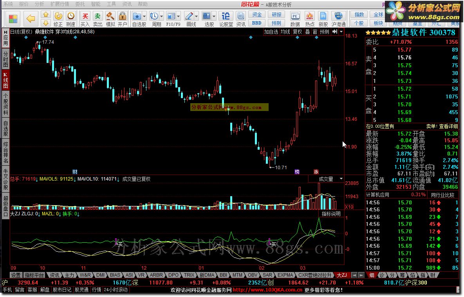Click the 榜 marker under the chart
The height and width of the screenshot is (297, 464).
pos(297,172)
